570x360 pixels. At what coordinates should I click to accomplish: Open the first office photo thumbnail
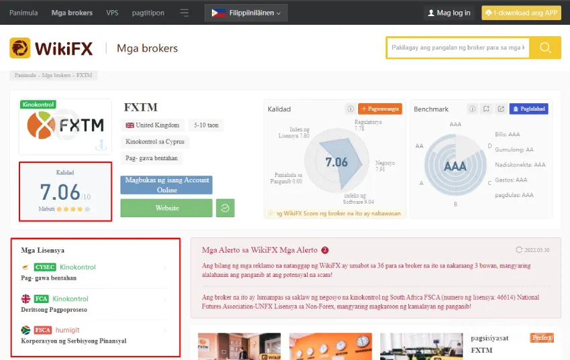pos(239,346)
